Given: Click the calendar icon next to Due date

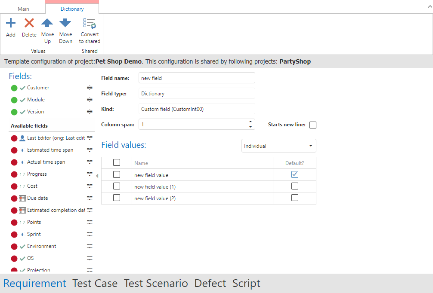Looking at the screenshot, I should pos(22,198).
